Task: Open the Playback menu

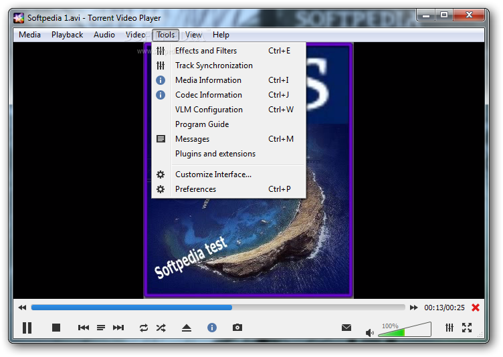Action: 67,35
